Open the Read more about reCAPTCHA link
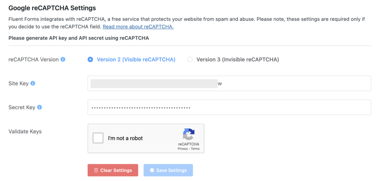 point(138,27)
